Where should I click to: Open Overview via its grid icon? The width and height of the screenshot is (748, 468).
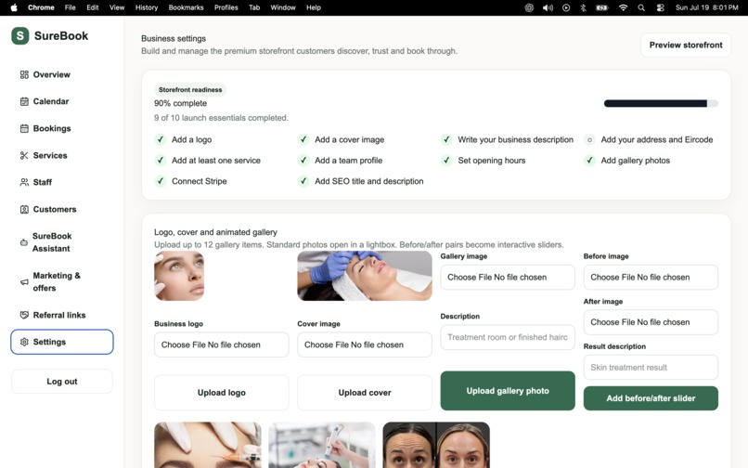pyautogui.click(x=24, y=74)
